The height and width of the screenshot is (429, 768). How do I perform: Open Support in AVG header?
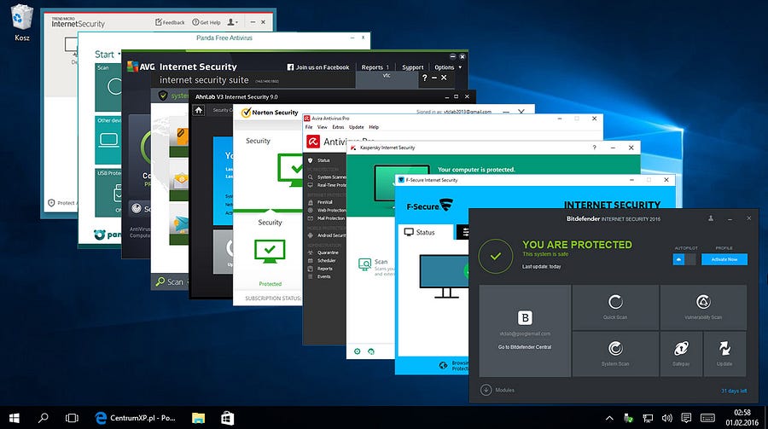click(x=412, y=67)
